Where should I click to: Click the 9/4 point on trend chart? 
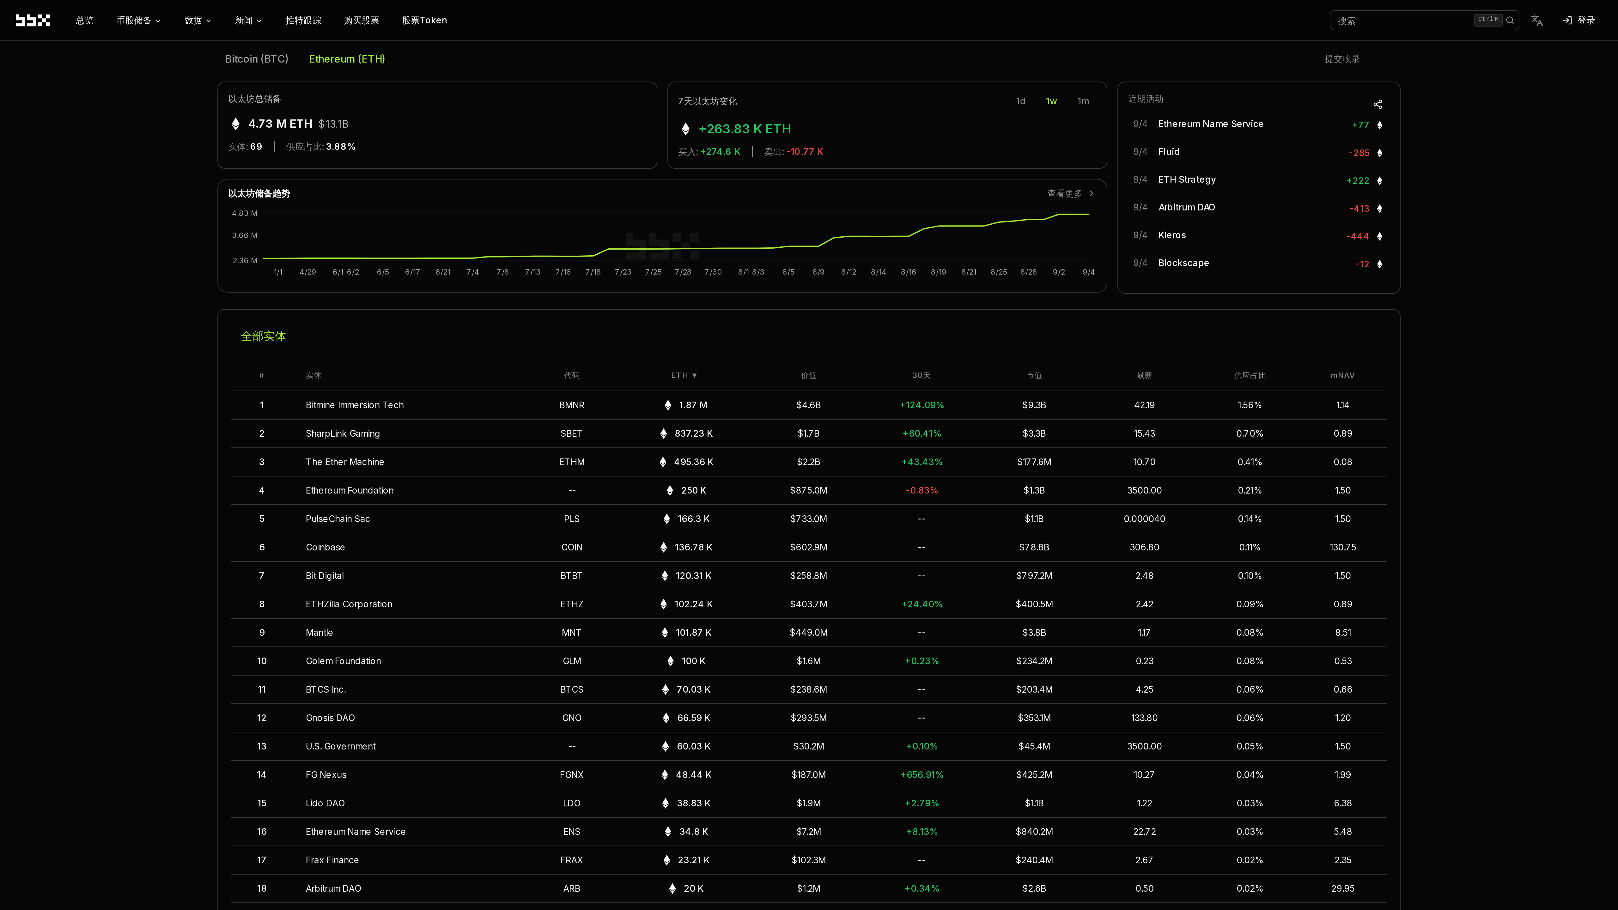[1088, 214]
